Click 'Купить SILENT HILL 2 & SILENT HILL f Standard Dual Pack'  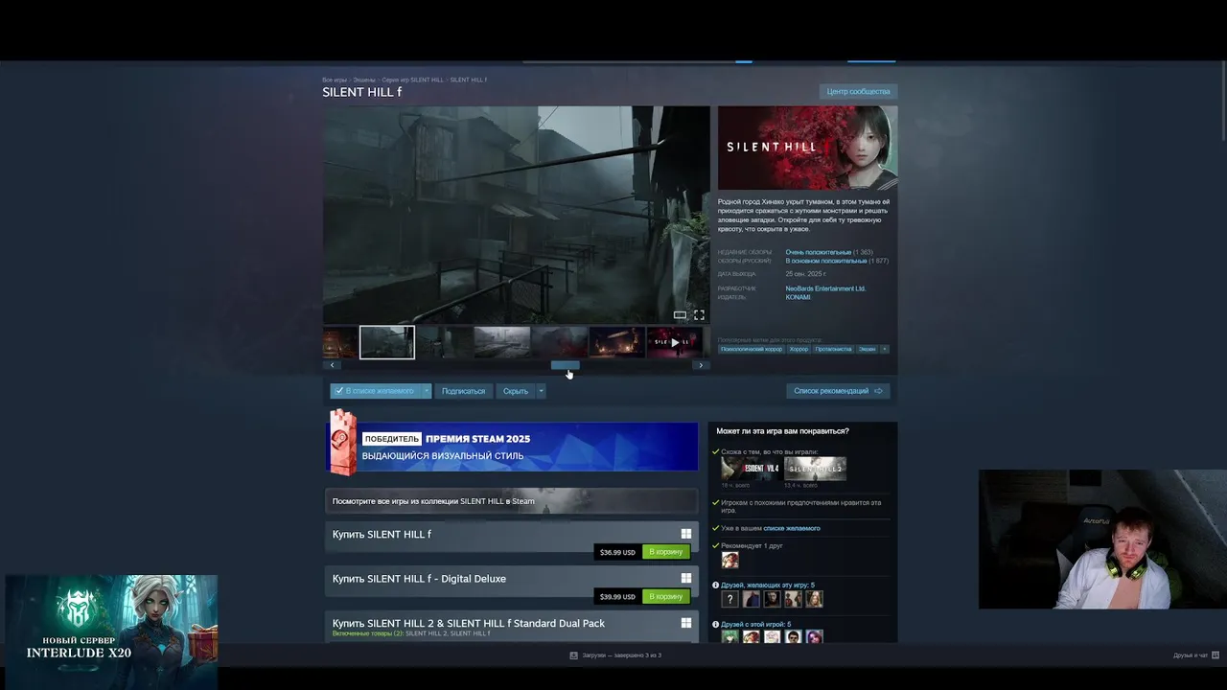point(469,623)
